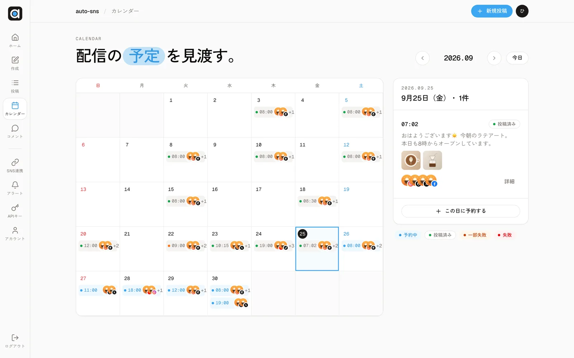The width and height of the screenshot is (574, 358).
Task: Open the 08:00 post on the 12th
Action: click(x=361, y=157)
